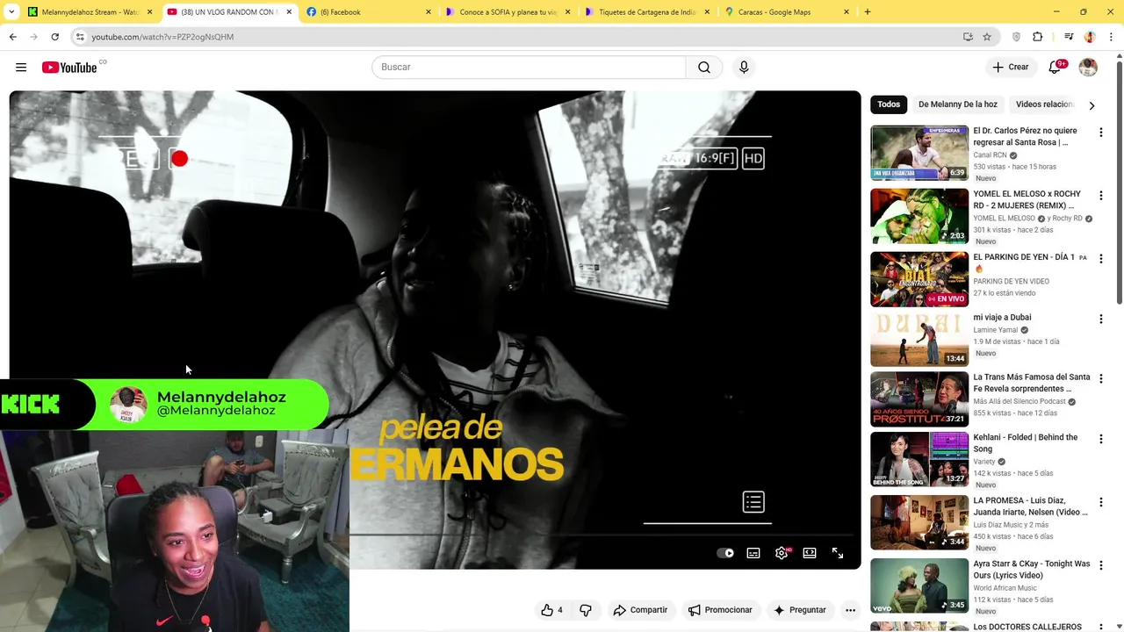Screen dimensions: 1124x632
Task: Go to the YouTube home logo
Action: [x=69, y=68]
